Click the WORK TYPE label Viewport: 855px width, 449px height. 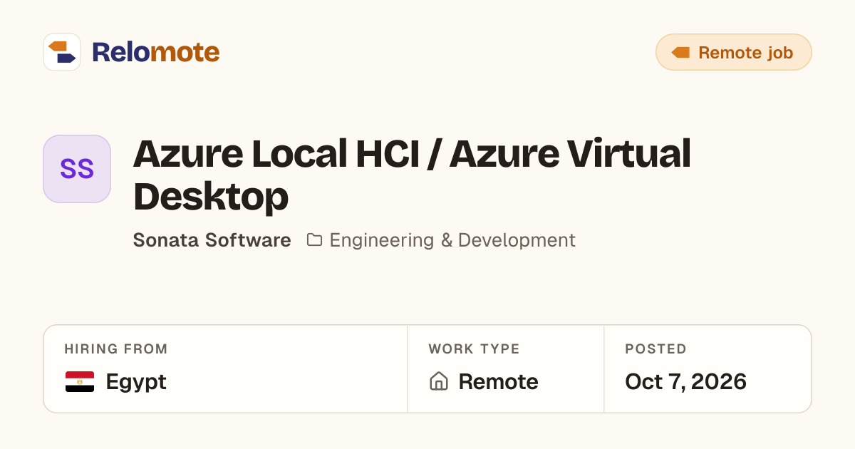[x=474, y=349]
